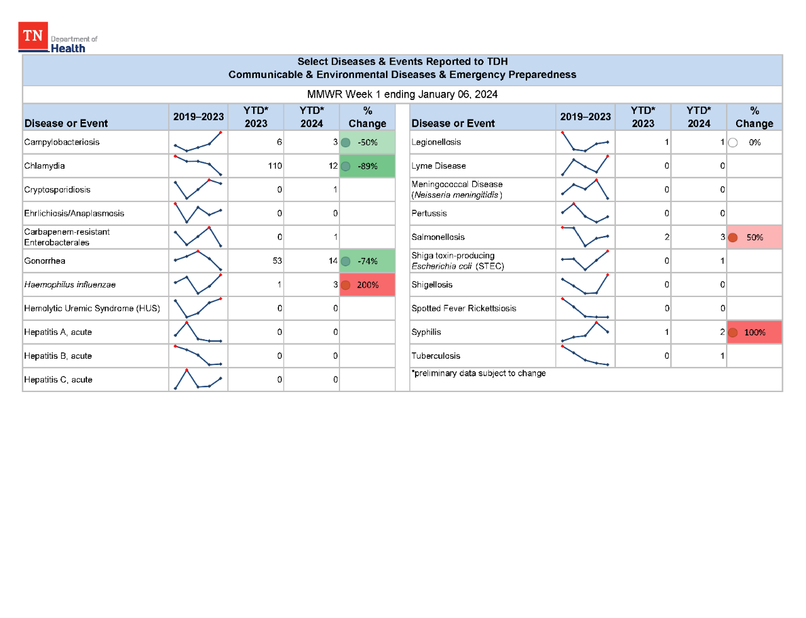This screenshot has height=618, width=806.
Task: Click the "200%" change for Haemophilus influenzae
Action: pos(368,285)
